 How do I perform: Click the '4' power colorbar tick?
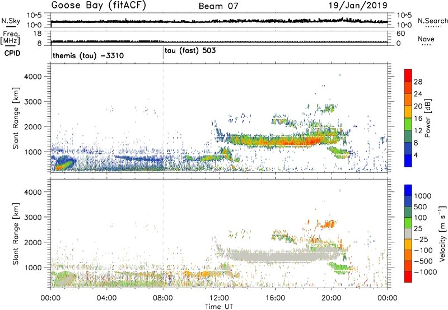pyautogui.click(x=416, y=156)
